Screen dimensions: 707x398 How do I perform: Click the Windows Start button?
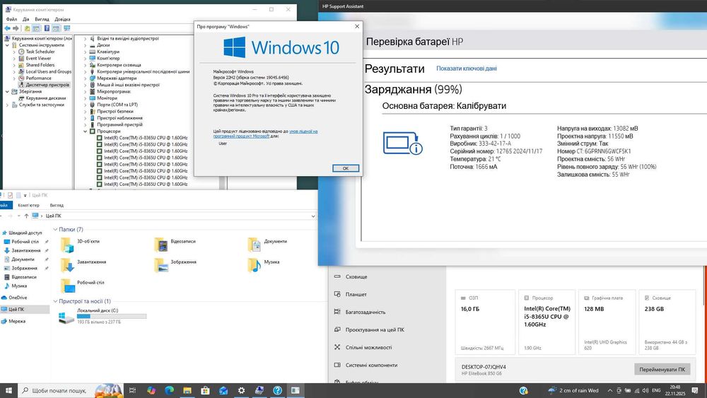(8, 390)
